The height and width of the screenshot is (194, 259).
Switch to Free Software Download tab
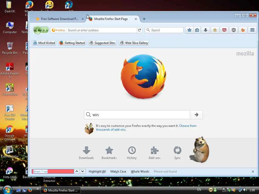pyautogui.click(x=60, y=19)
